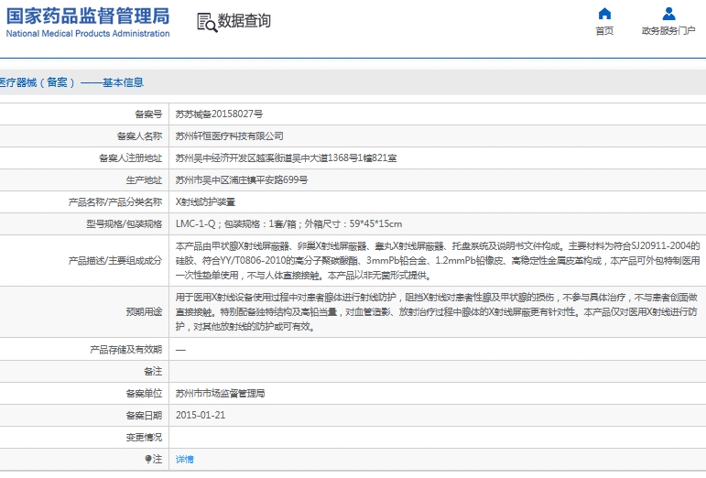Click the product name X射线防护装置
This screenshot has height=478, width=706.
pos(205,202)
